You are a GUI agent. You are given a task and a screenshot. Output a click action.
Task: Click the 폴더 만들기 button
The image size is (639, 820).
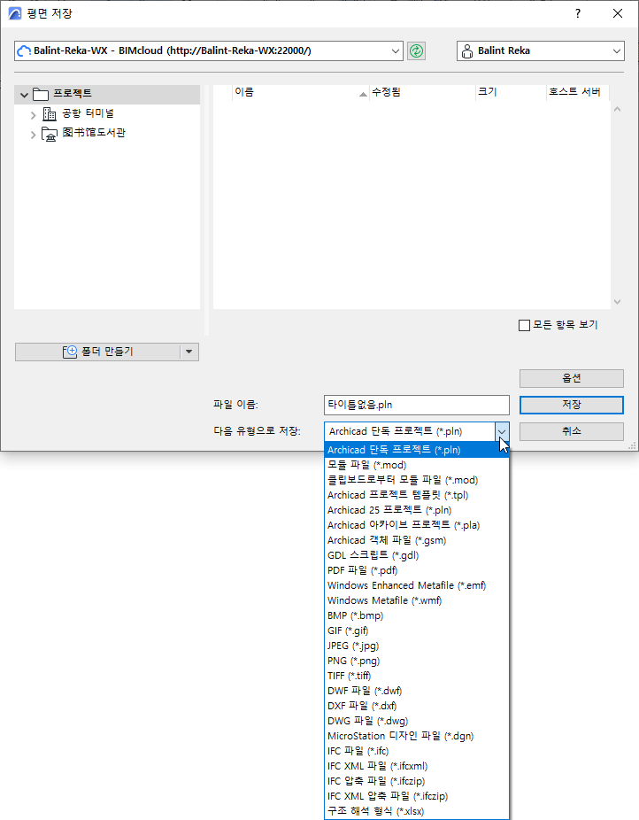coord(97,352)
